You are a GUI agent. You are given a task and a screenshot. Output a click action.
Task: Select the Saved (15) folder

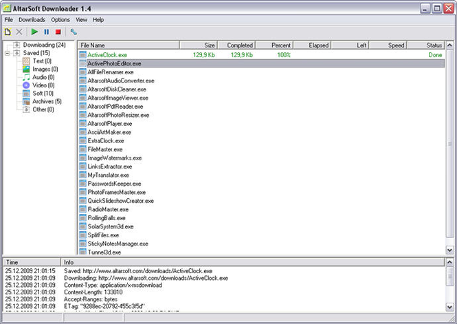pos(36,53)
